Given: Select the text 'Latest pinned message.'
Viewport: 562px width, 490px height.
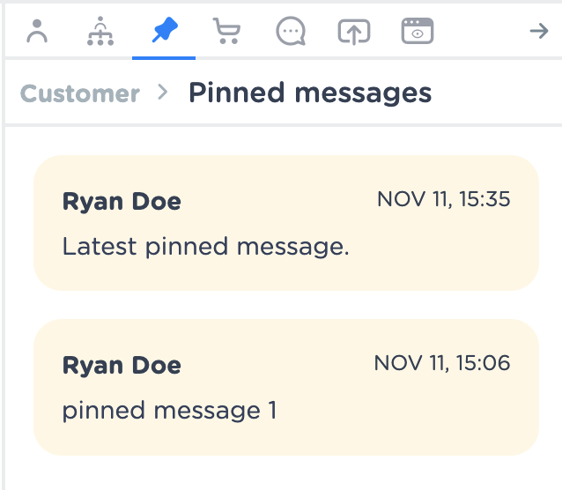Looking at the screenshot, I should (x=206, y=248).
